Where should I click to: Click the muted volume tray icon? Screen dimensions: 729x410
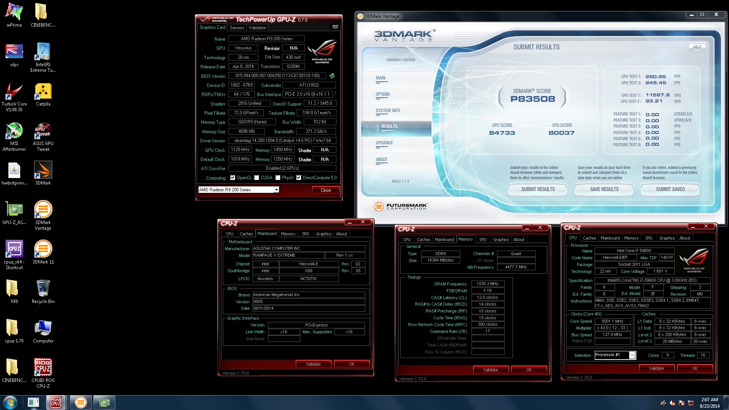pos(672,403)
